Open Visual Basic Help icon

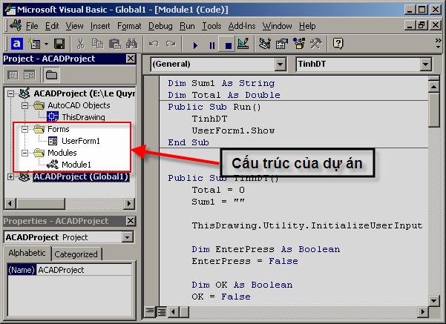(x=338, y=44)
